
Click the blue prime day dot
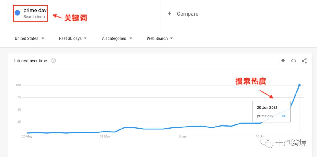pyautogui.click(x=18, y=13)
